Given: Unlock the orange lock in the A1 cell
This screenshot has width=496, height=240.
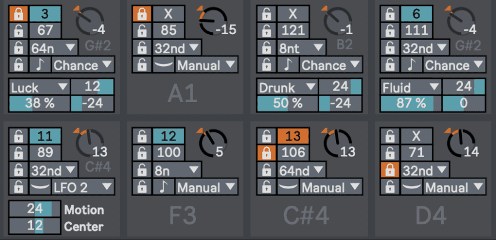Looking at the screenshot, I should [142, 14].
